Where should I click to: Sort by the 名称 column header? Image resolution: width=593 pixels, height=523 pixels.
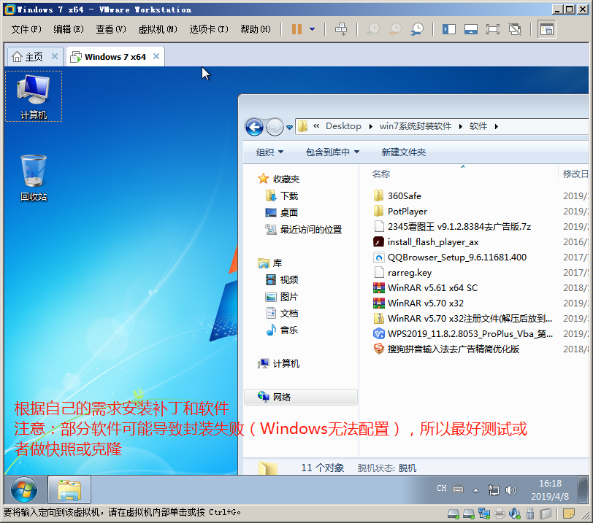(x=381, y=174)
